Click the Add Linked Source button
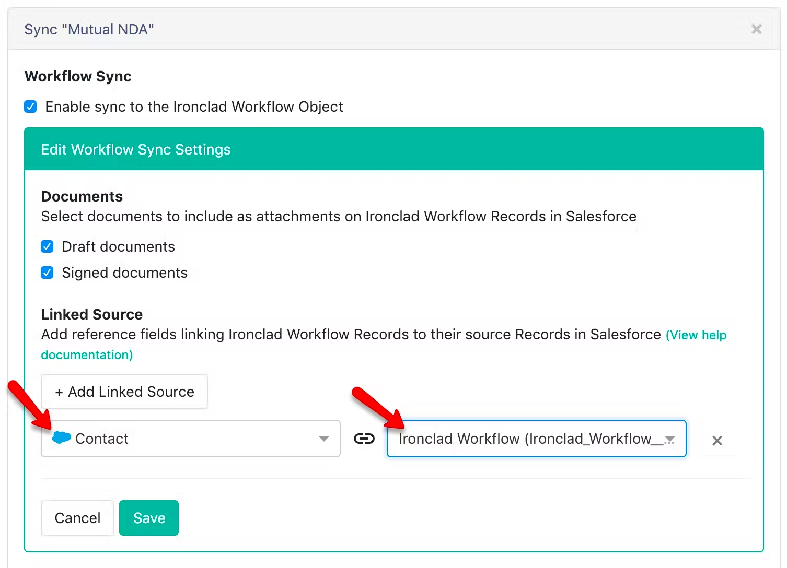The width and height of the screenshot is (787, 568). [x=124, y=392]
